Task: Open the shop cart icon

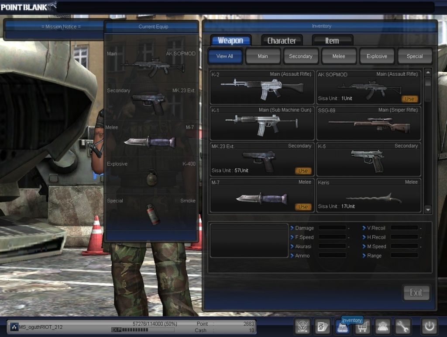Action: pyautogui.click(x=362, y=327)
